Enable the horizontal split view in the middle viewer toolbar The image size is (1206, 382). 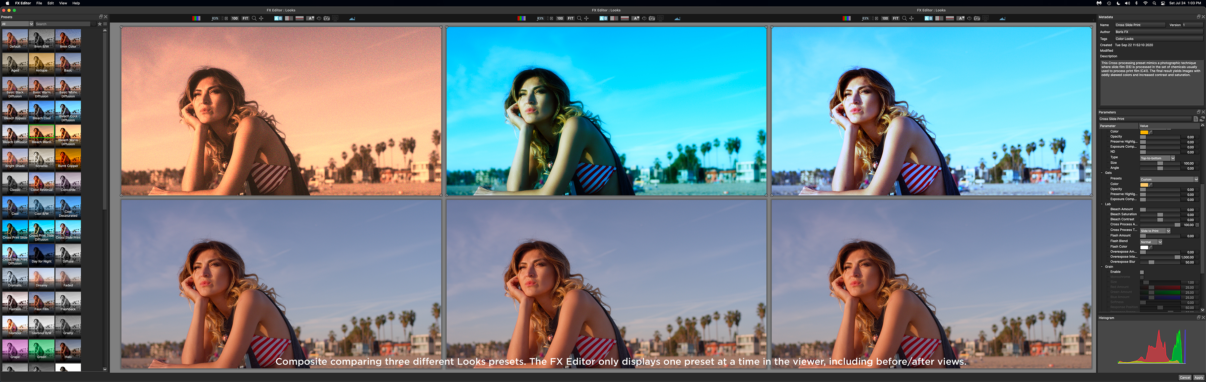point(624,18)
